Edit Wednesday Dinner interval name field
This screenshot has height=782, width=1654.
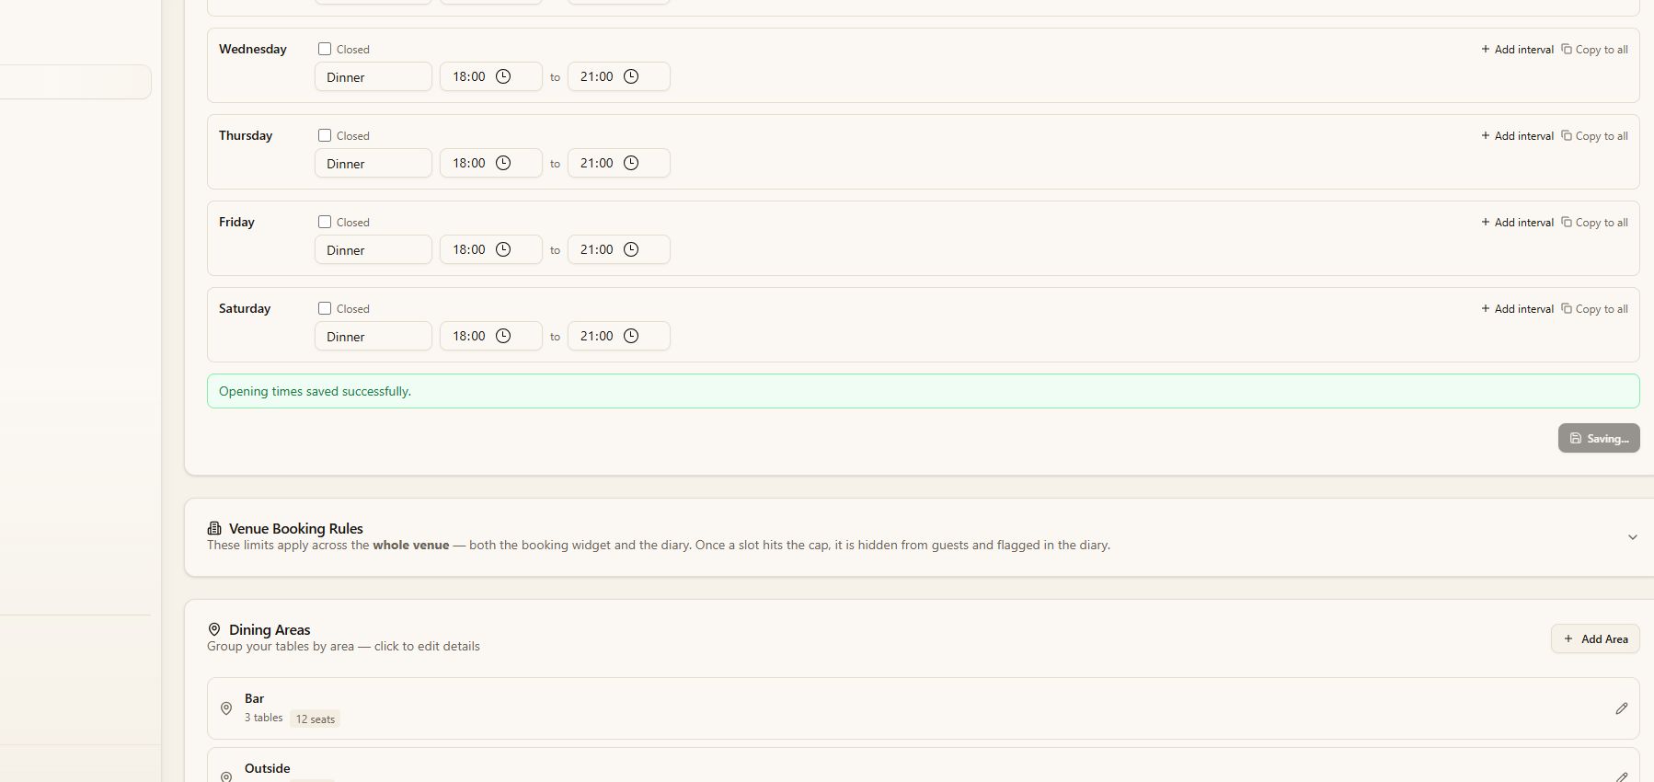(373, 76)
